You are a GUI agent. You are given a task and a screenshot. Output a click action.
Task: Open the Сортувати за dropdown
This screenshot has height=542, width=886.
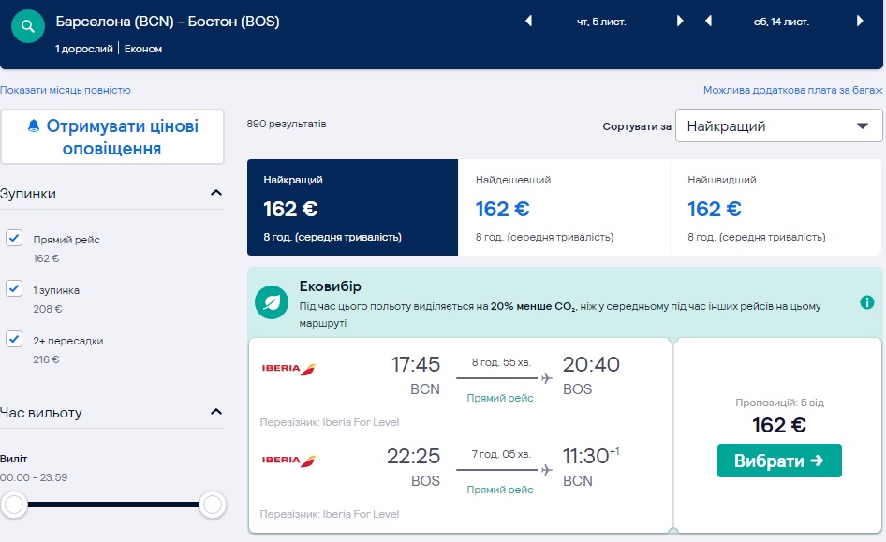[x=778, y=125]
